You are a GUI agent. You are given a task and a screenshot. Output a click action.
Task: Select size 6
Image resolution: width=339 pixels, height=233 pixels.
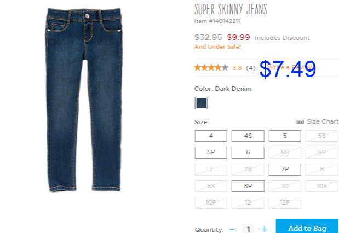(x=248, y=153)
